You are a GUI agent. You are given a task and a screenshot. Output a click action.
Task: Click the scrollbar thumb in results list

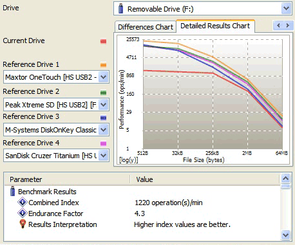tap(286, 186)
